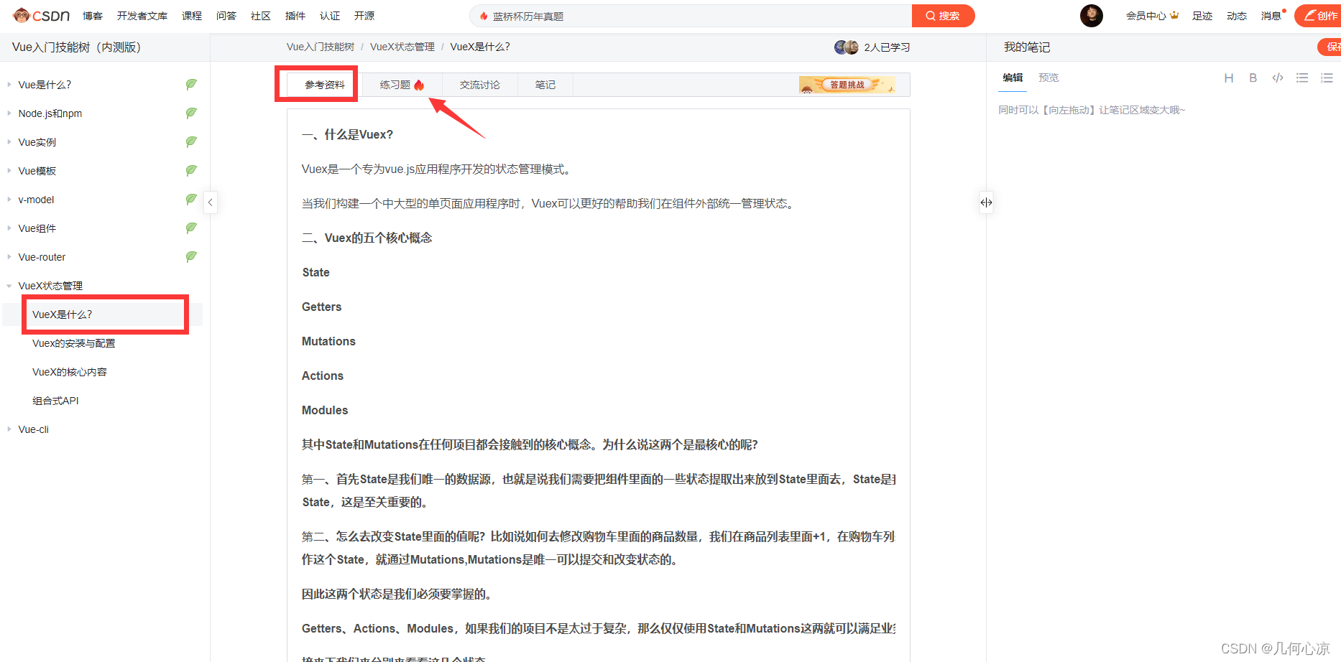Collapse the left sidebar arrow

pos(211,202)
